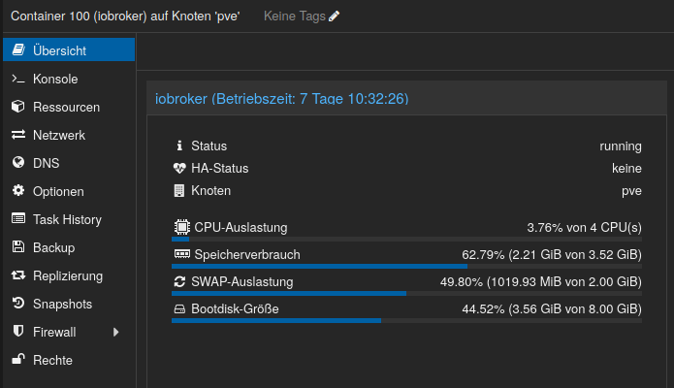Click the Snapshots history icon
The image size is (674, 388).
coord(17,304)
